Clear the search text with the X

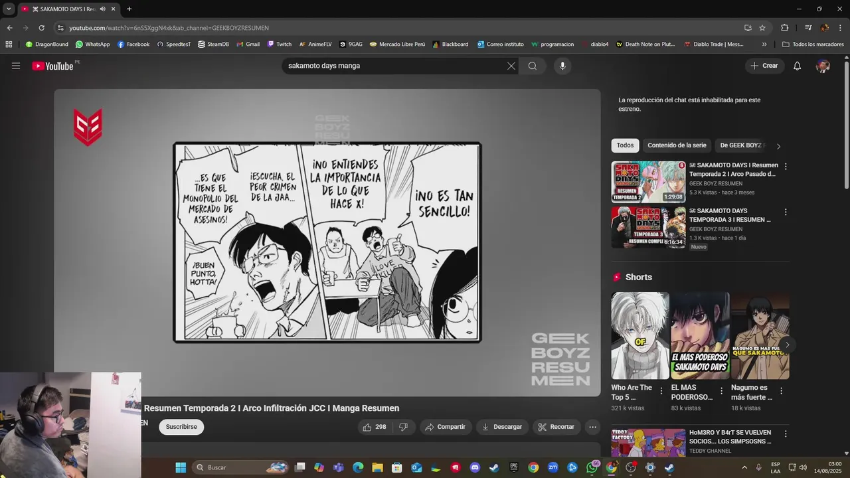pyautogui.click(x=511, y=66)
